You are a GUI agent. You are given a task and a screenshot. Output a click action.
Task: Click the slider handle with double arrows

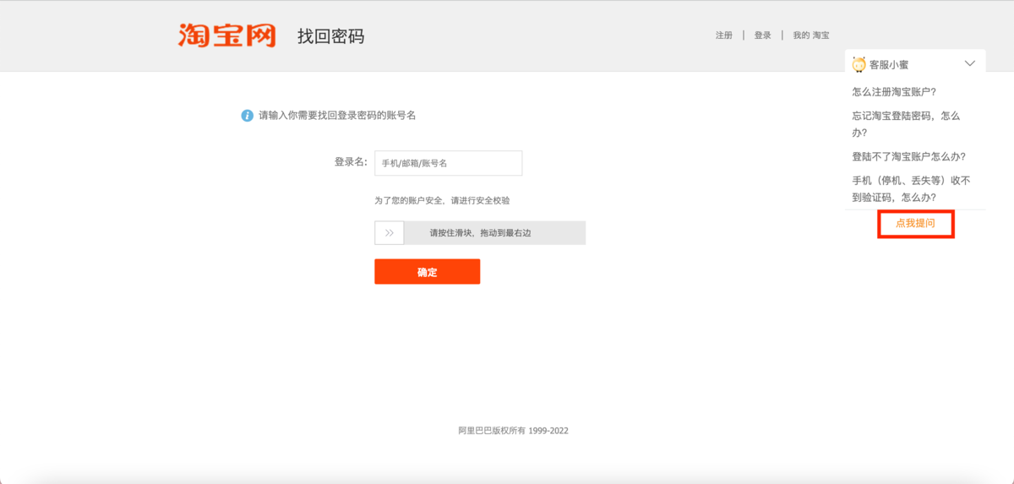[390, 233]
